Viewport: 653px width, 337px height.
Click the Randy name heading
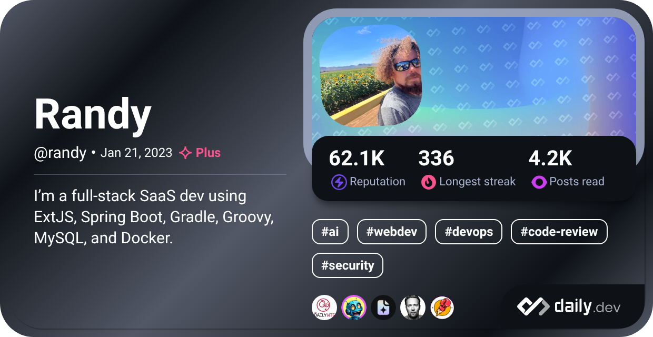(93, 115)
